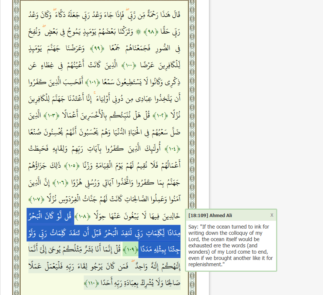The height and width of the screenshot is (295, 323).
Task: Click the first verse line beginning قَالَ هَٰذَا رَحْمَةٌ
Action: point(111,15)
